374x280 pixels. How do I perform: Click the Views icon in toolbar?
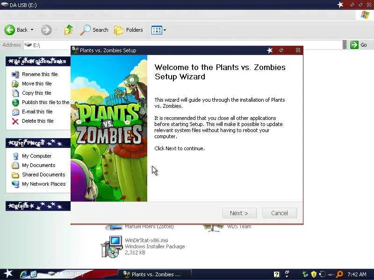tap(157, 30)
